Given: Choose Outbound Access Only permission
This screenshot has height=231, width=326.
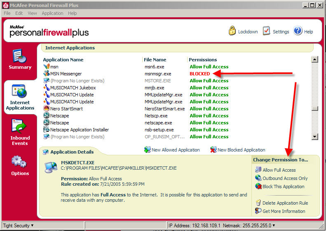Looking at the screenshot, I should tap(285, 178).
